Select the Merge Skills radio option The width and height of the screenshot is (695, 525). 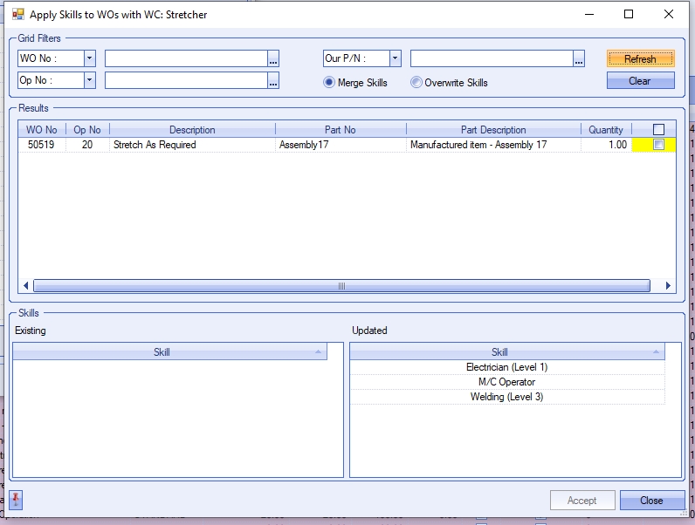[x=329, y=83]
